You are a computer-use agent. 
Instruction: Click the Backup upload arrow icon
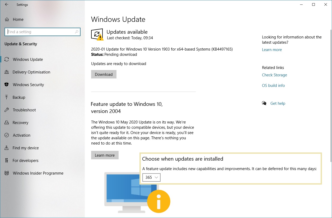pyautogui.click(x=7, y=97)
